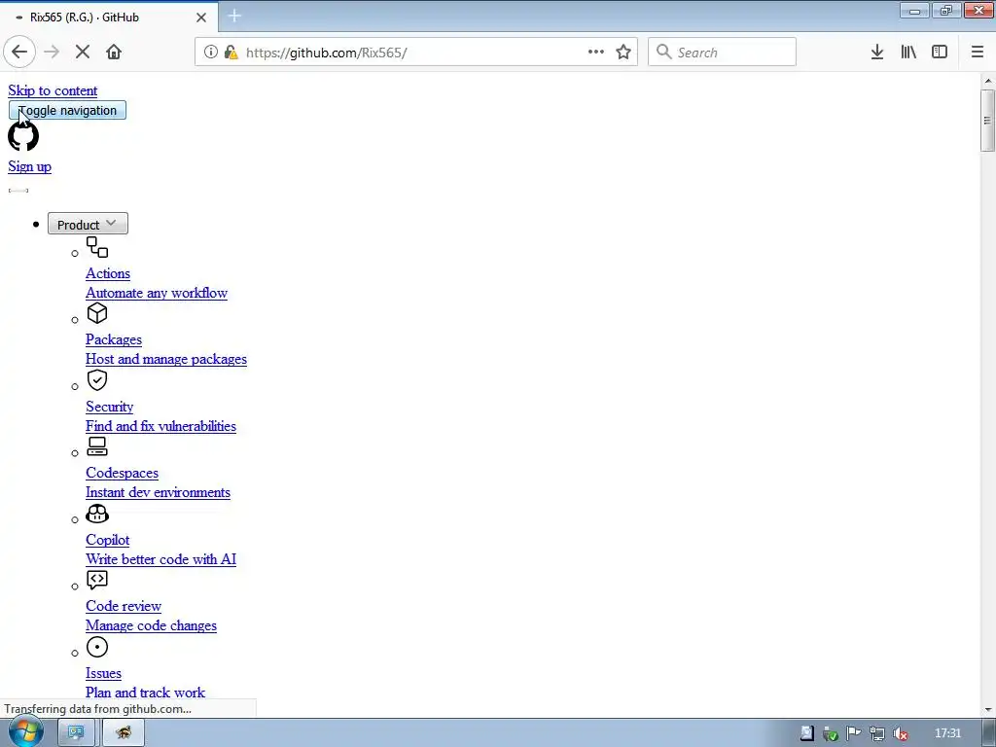Open the Copilot link
996x747 pixels.
point(107,540)
